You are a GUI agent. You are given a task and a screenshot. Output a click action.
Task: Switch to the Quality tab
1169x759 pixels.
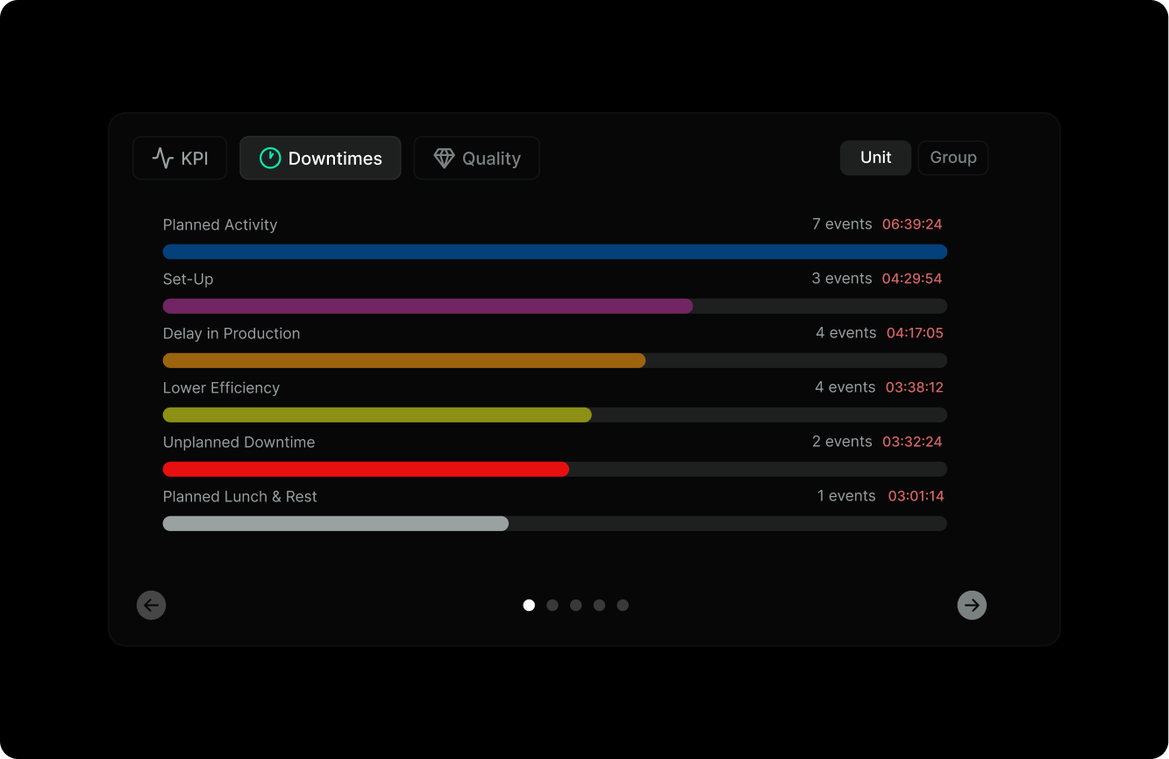click(x=476, y=158)
